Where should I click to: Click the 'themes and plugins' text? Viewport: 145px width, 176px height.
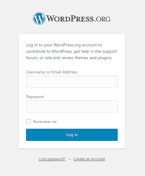pos(93,58)
